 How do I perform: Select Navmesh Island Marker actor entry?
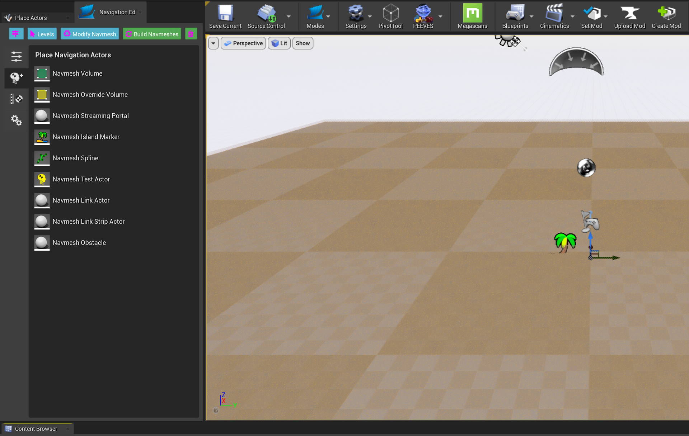tap(86, 137)
